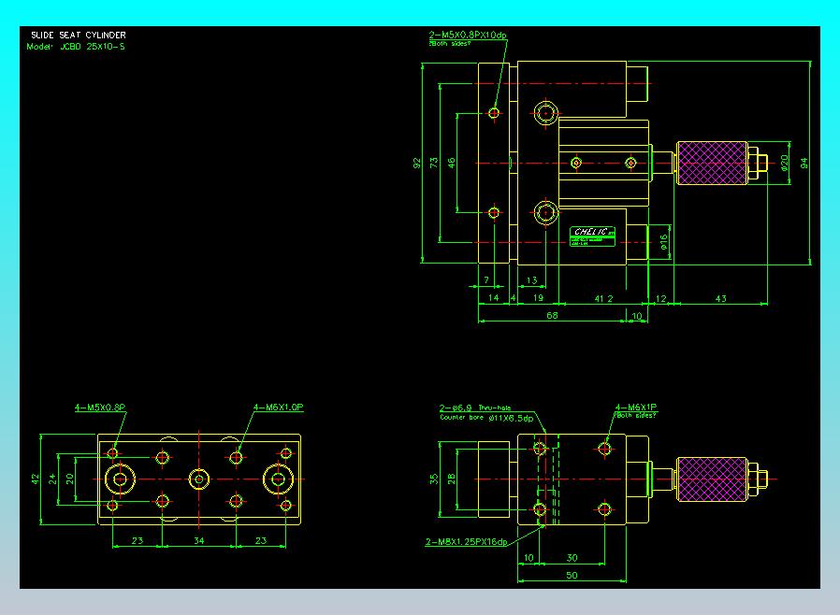Select the '92' vertical dimension
This screenshot has width=840, height=615.
point(417,164)
